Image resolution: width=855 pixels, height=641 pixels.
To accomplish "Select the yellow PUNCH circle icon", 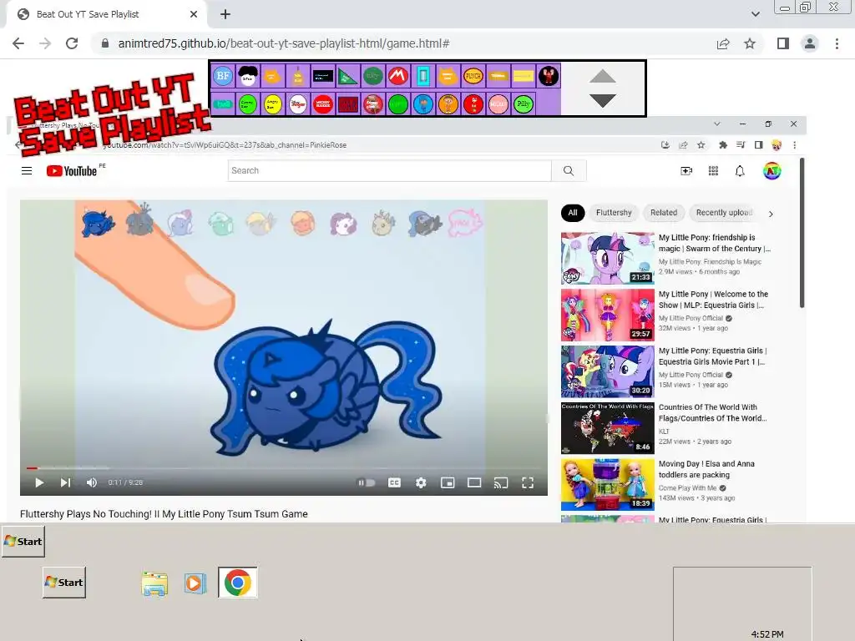I will 473,76.
